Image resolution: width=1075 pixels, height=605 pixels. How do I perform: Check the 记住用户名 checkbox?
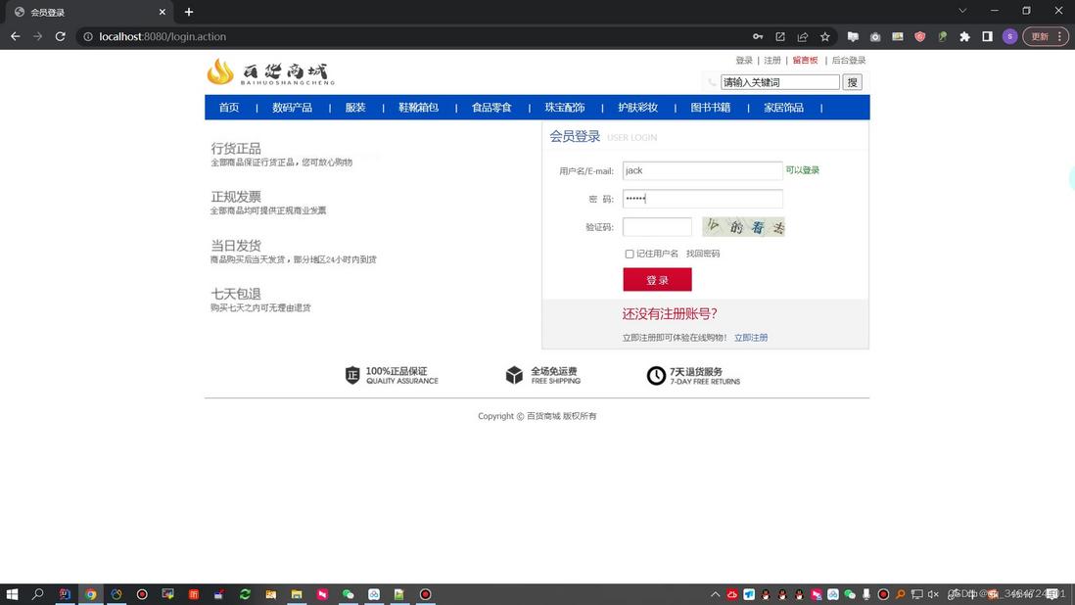pyautogui.click(x=630, y=255)
